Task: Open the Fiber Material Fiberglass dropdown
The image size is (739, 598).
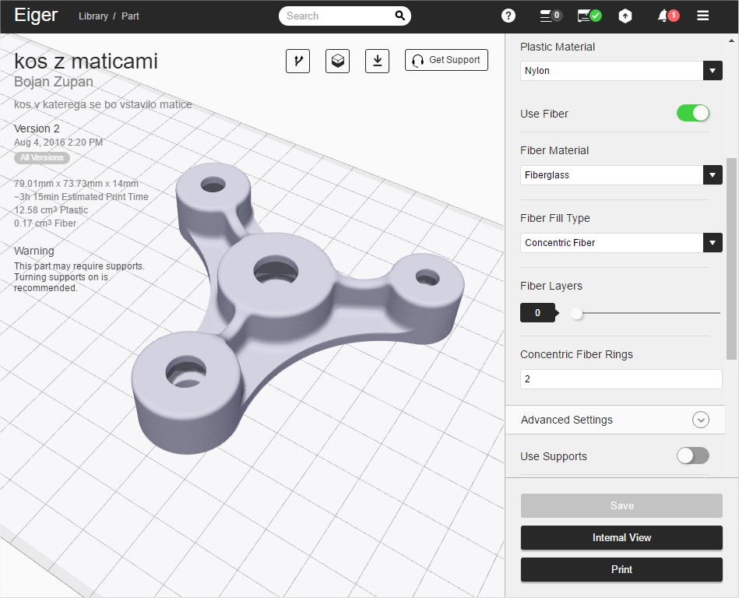Action: 621,175
